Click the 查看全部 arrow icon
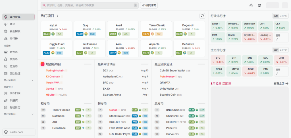291x138 pixels. click(x=287, y=84)
